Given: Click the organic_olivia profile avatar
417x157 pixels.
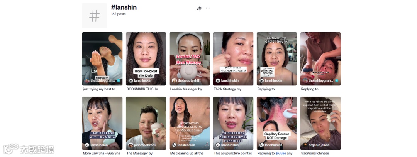Looking at the screenshot, I should 305,145.
